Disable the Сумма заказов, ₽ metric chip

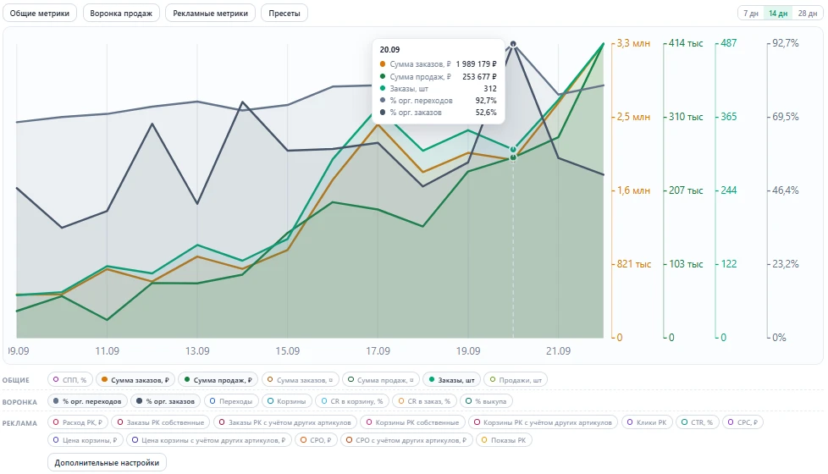pyautogui.click(x=135, y=379)
